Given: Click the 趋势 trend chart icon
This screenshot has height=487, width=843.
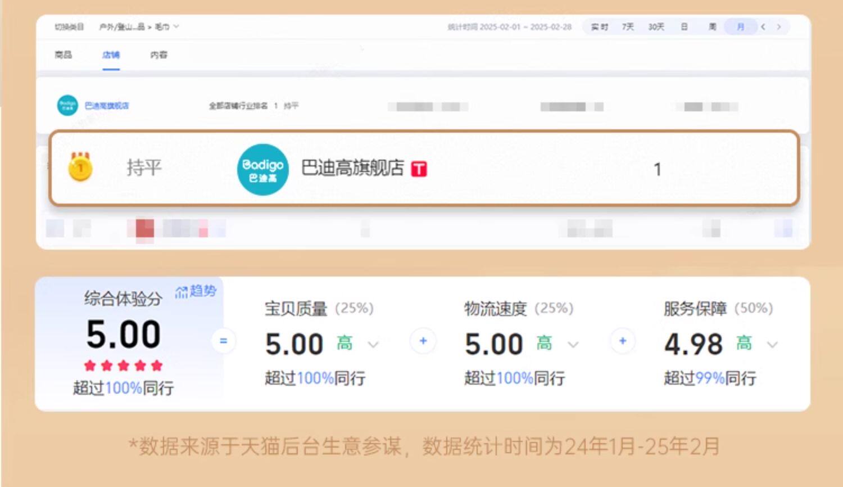Looking at the screenshot, I should click(x=182, y=292).
